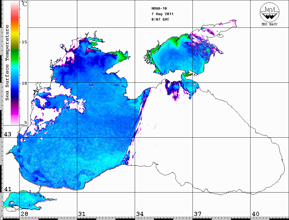Click longitude label '40'
The image size is (289, 220).
(x=255, y=214)
